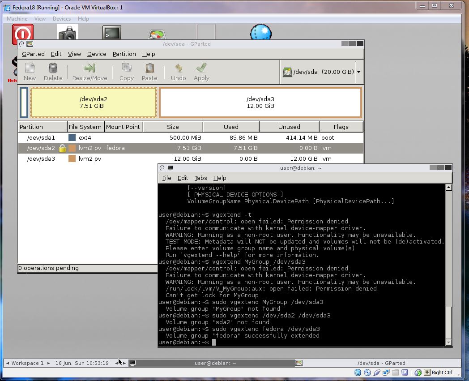Click the New partition toolbar icon
The height and width of the screenshot is (381, 469).
[x=30, y=68]
